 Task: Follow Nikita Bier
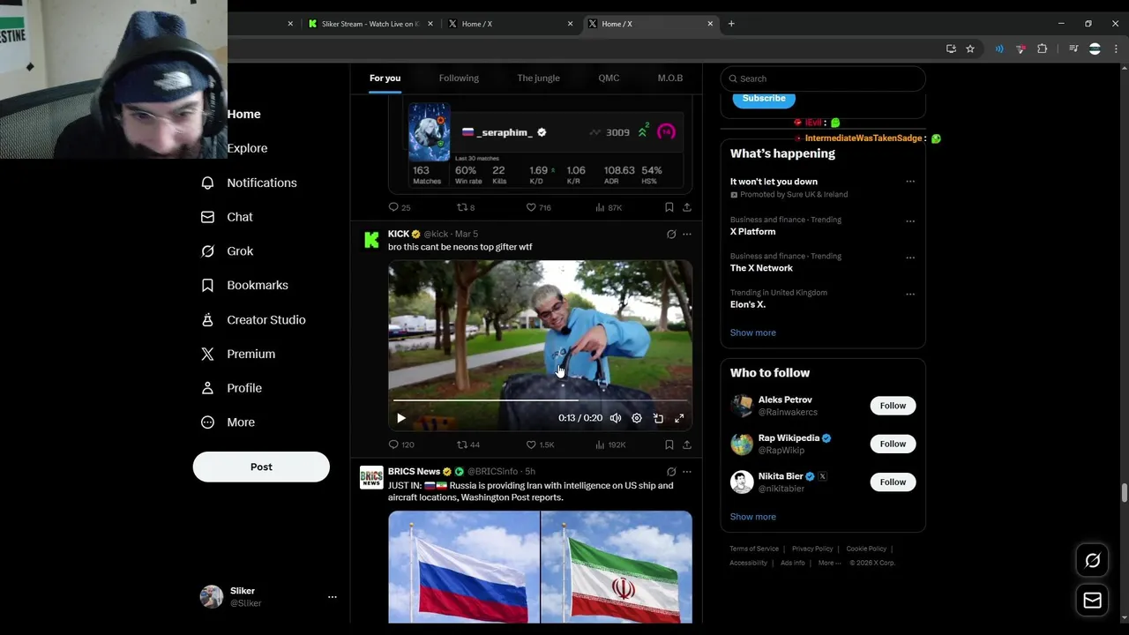coord(893,482)
